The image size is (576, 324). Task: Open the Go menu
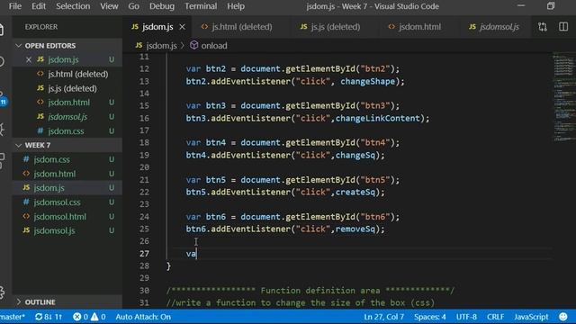point(134,6)
